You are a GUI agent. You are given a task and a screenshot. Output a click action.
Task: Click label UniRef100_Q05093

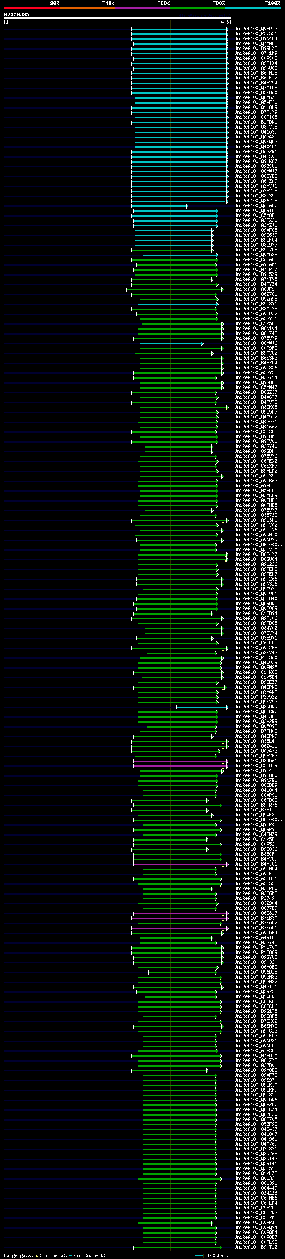255,727
